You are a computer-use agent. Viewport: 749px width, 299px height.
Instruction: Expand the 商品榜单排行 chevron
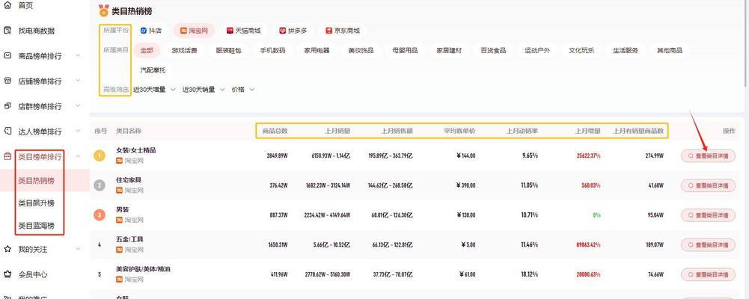(78, 55)
